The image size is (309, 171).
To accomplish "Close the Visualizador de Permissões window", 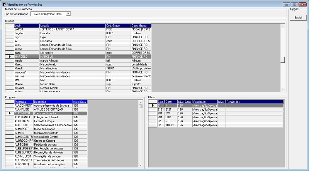I will point(302,3).
